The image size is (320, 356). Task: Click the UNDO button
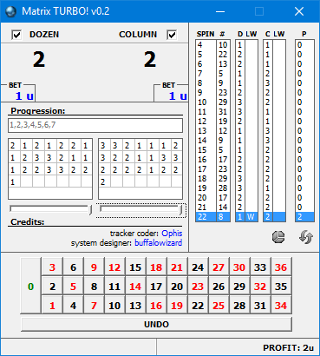pos(156,324)
